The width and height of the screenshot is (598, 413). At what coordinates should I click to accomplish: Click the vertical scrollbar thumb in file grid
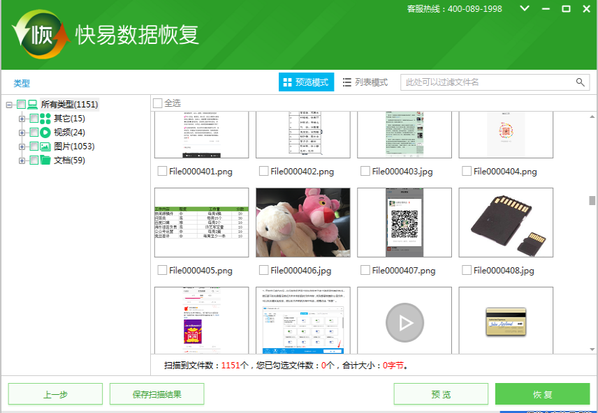pyautogui.click(x=592, y=202)
